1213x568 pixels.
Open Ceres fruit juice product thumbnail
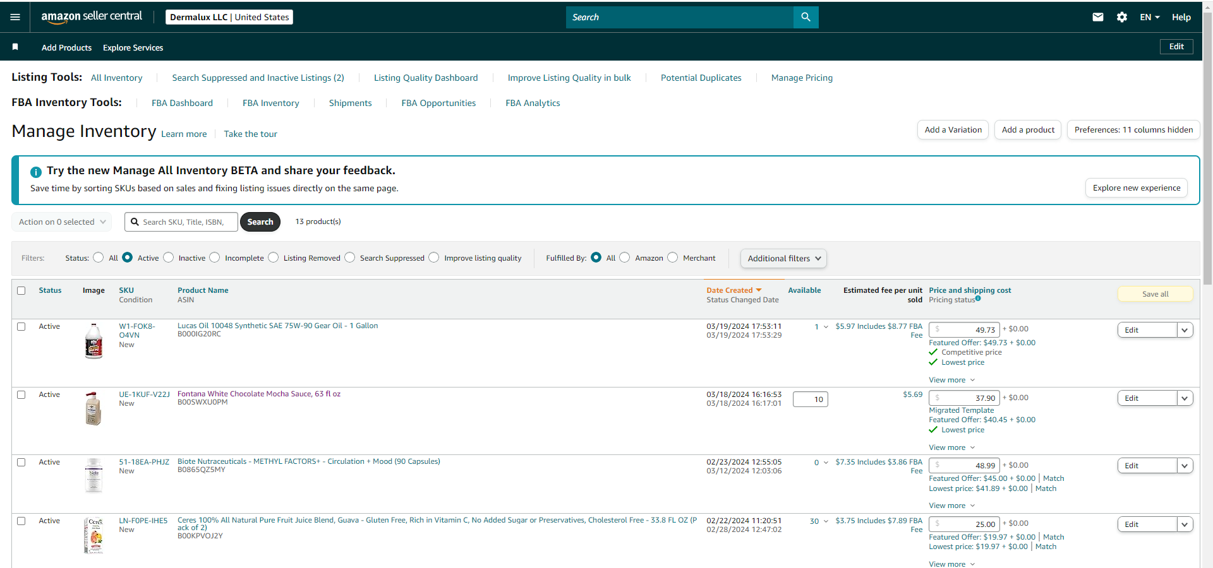point(94,535)
